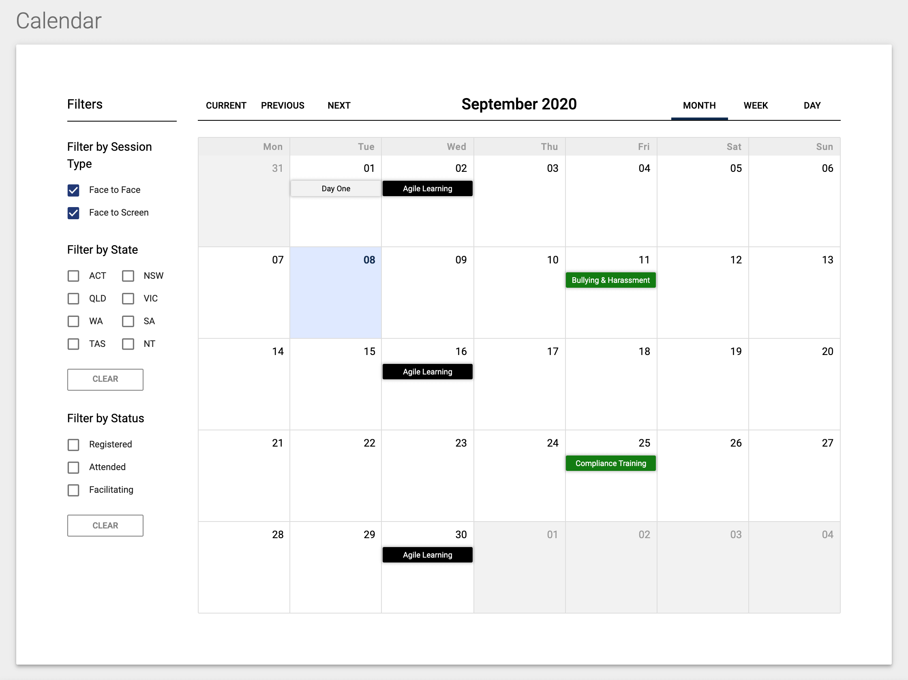Select date 11 in the calendar
This screenshot has height=680, width=908.
644,260
